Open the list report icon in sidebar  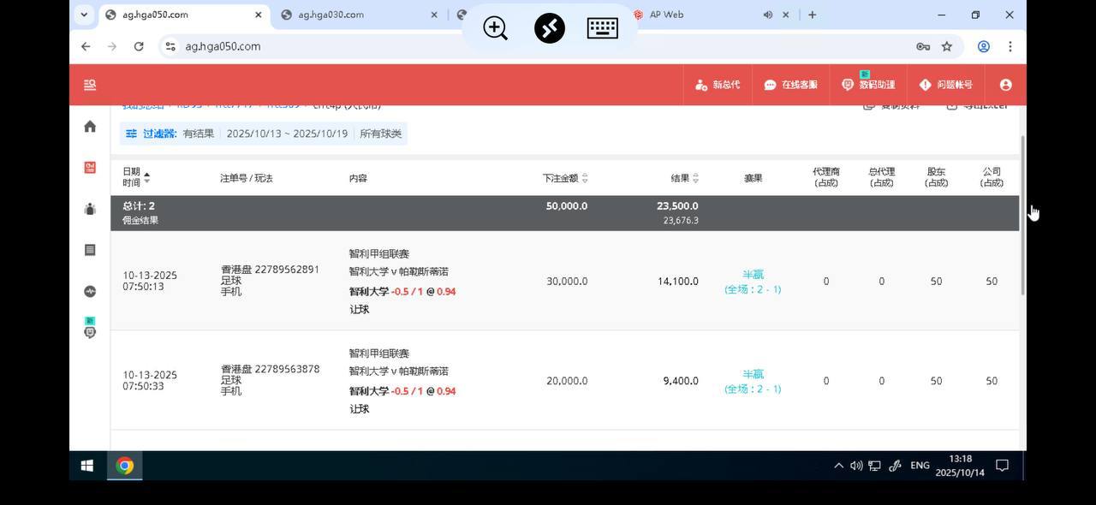click(90, 250)
